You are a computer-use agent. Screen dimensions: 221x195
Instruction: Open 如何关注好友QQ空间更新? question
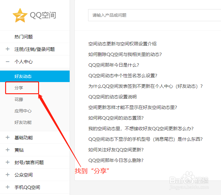116,150
